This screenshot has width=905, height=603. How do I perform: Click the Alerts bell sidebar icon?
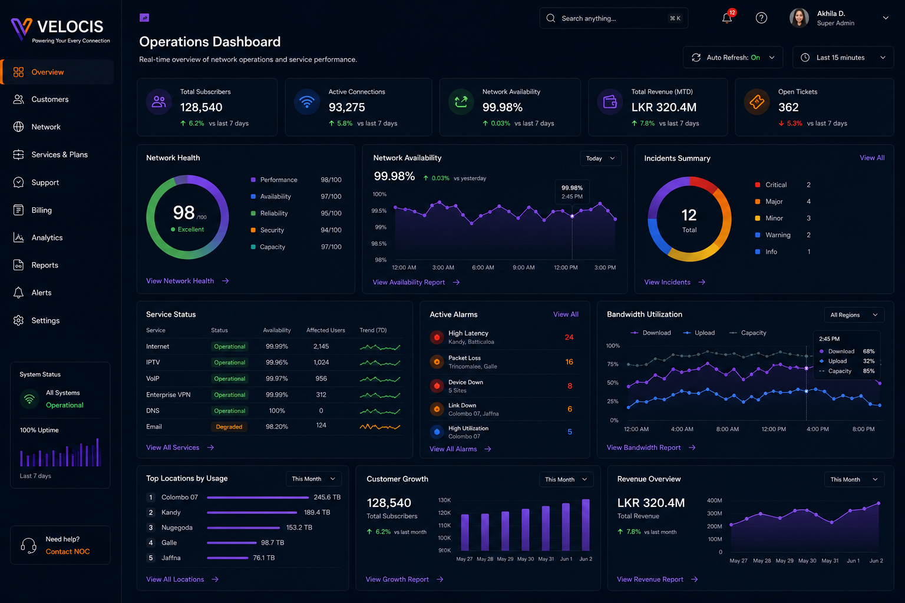18,293
